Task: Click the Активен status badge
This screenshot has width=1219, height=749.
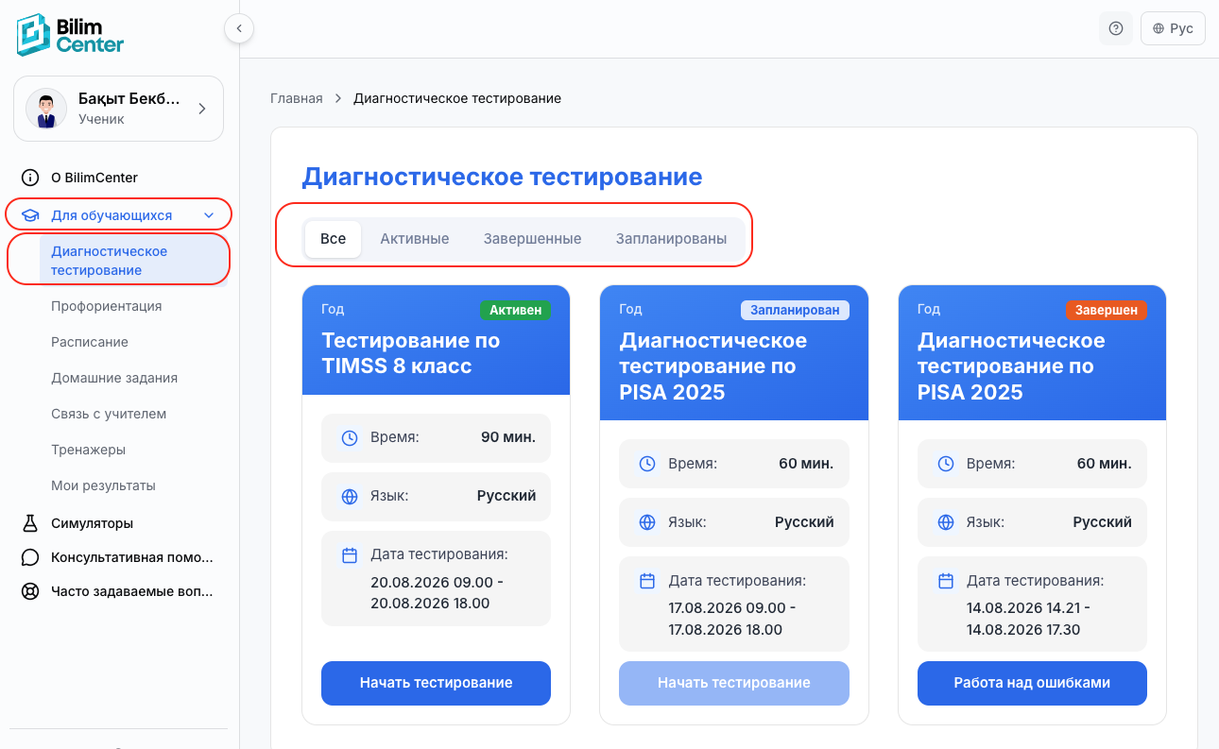Action: tap(515, 310)
